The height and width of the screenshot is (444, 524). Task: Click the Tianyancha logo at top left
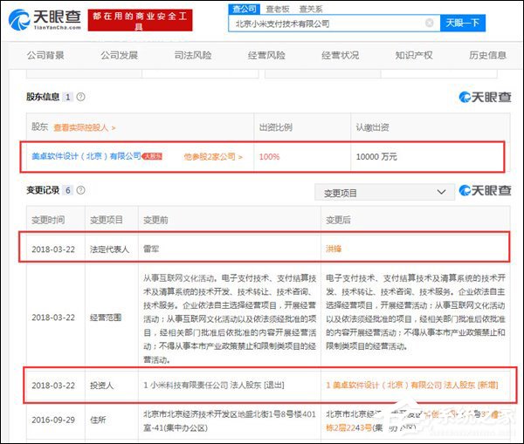click(45, 20)
